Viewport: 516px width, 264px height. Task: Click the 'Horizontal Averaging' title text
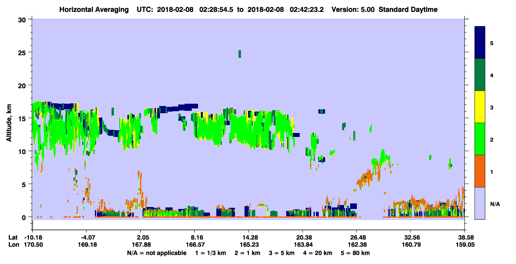93,9
